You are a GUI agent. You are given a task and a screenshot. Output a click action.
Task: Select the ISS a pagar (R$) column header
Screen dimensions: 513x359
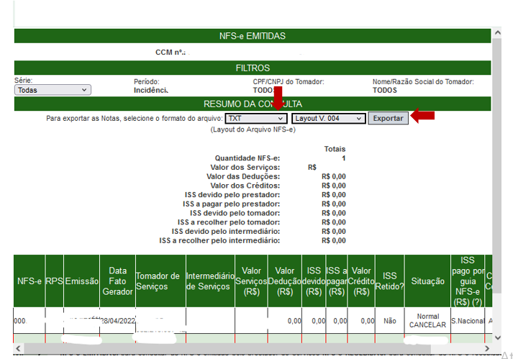click(337, 281)
